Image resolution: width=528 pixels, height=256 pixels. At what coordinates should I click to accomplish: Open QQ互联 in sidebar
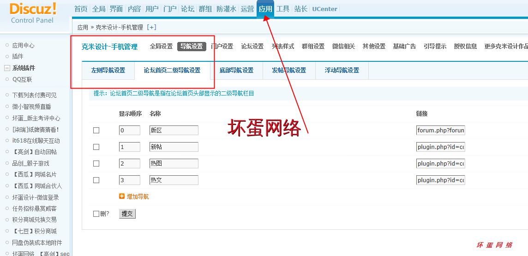[x=22, y=79]
